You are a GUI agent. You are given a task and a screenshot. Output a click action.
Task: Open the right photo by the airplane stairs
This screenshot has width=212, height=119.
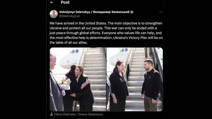135,79
